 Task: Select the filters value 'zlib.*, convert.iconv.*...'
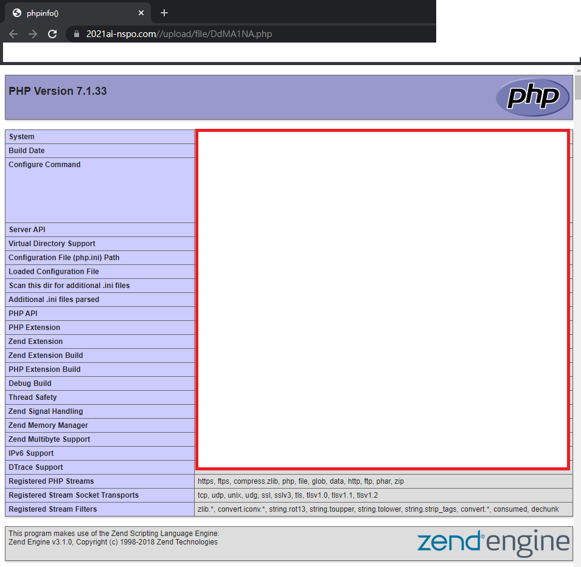coord(378,509)
